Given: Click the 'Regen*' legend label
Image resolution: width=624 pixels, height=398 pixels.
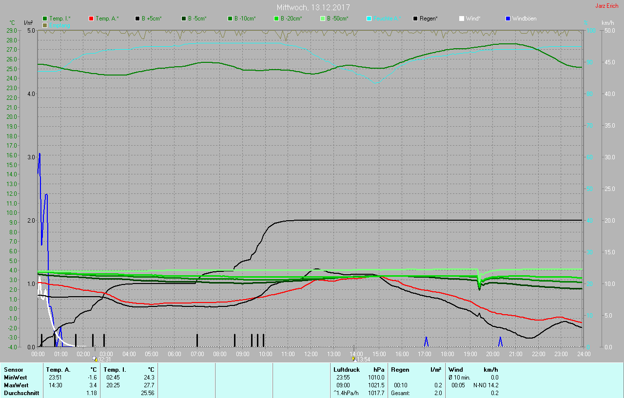Looking at the screenshot, I should point(429,19).
